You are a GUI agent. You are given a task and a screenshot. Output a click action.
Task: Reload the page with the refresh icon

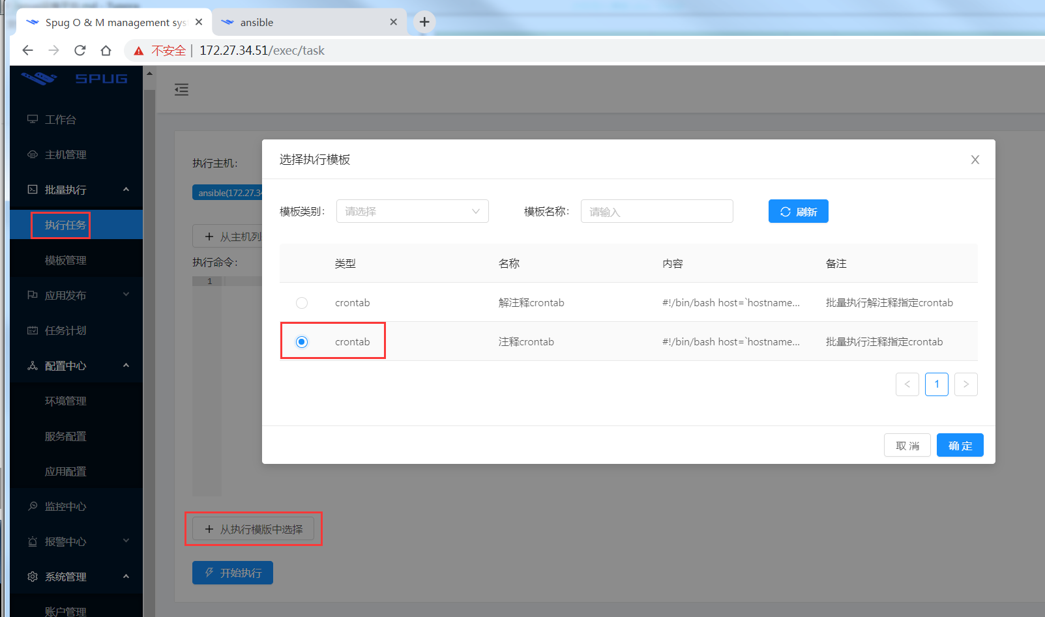pyautogui.click(x=80, y=50)
